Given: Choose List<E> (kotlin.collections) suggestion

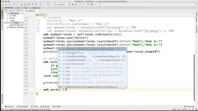Looking at the screenshot, I should pyautogui.click(x=93, y=49).
